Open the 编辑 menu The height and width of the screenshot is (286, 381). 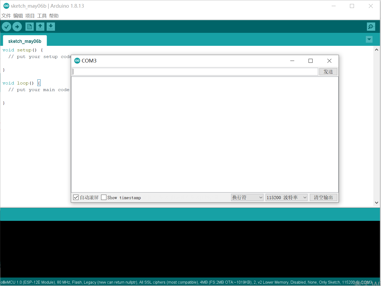coord(18,16)
